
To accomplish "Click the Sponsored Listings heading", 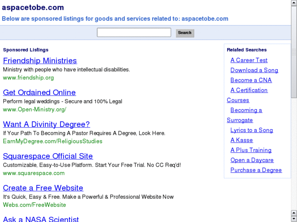I will [26, 50].
